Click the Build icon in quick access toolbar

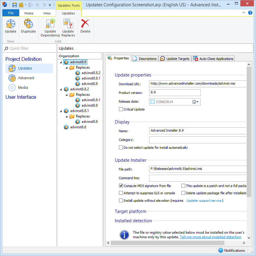tap(21, 5)
